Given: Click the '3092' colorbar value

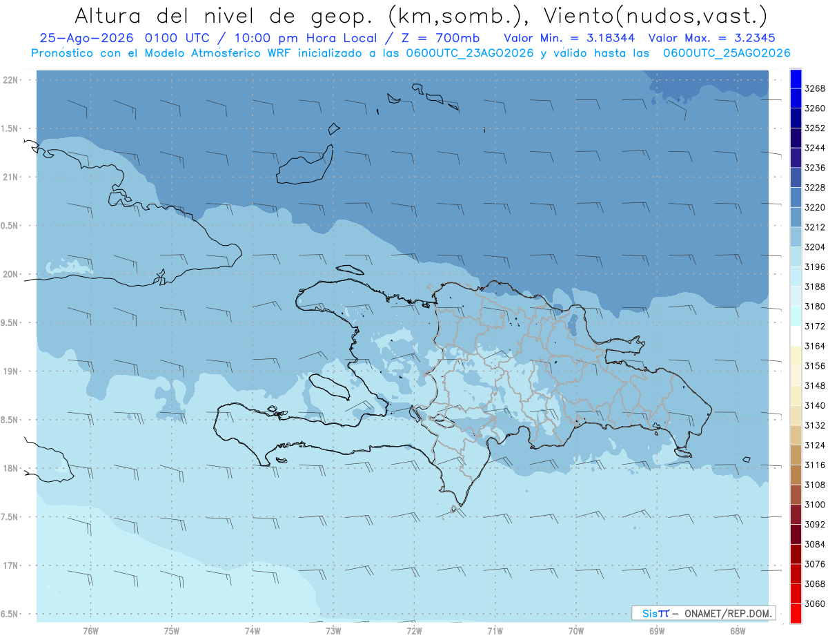Looking at the screenshot, I should coord(815,525).
